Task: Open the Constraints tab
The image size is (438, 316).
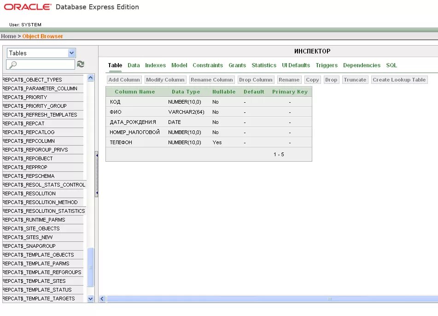Action: pos(208,65)
